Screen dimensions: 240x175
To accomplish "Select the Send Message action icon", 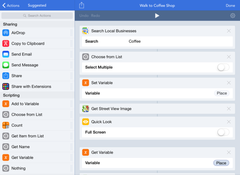I will click(x=6, y=65).
